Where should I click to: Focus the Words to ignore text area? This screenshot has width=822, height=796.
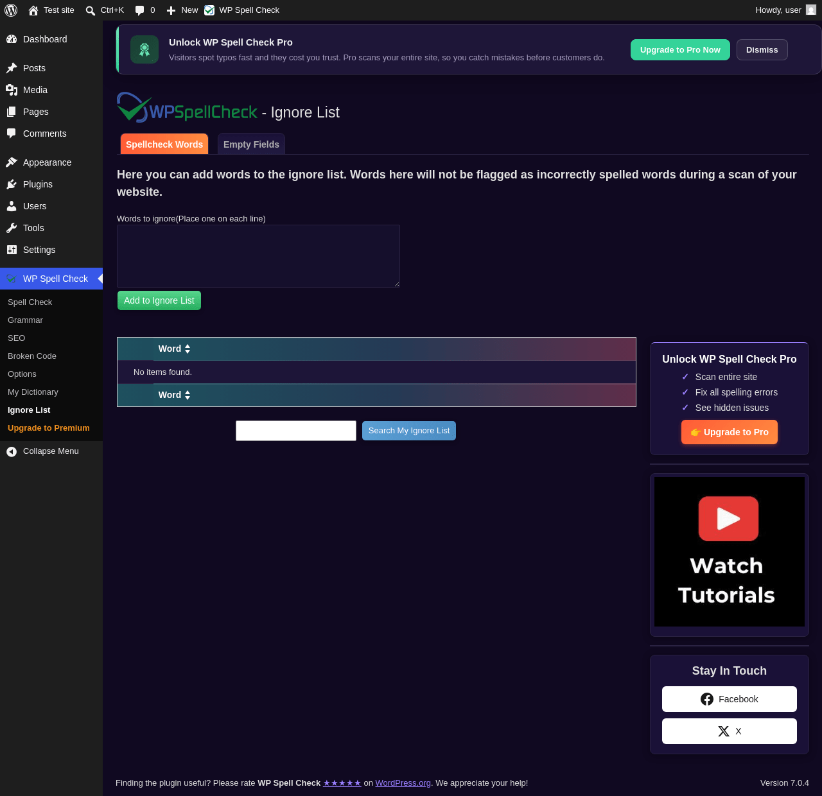(x=258, y=256)
